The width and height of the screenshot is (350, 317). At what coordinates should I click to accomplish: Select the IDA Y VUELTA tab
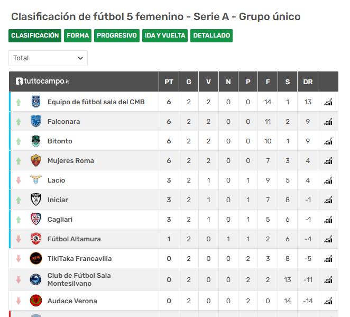(x=165, y=35)
